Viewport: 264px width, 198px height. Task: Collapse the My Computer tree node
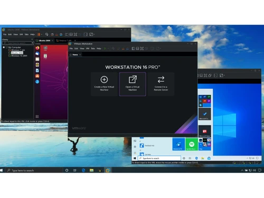(4, 48)
